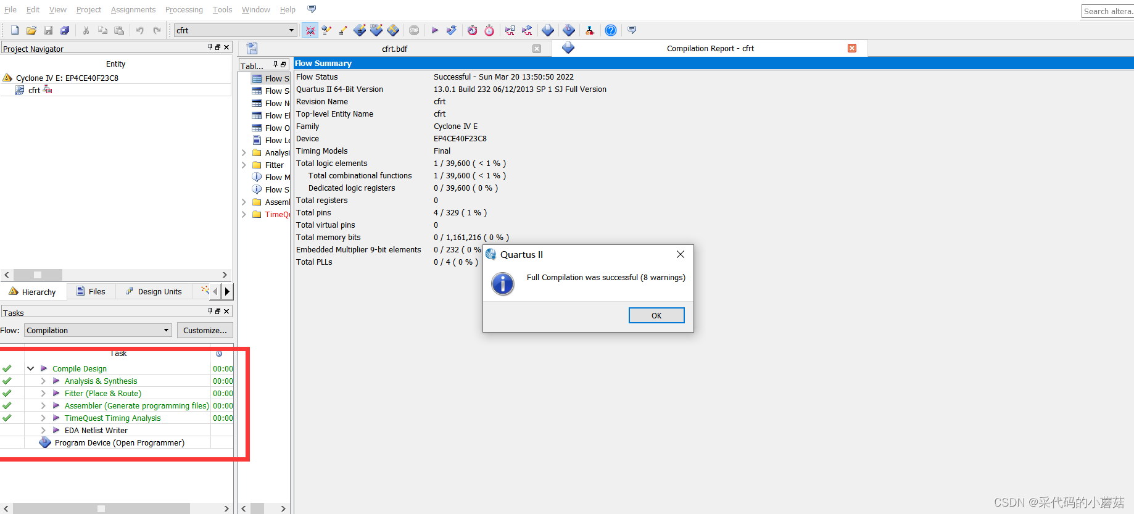Select the Hierarchy tab

pyautogui.click(x=32, y=291)
